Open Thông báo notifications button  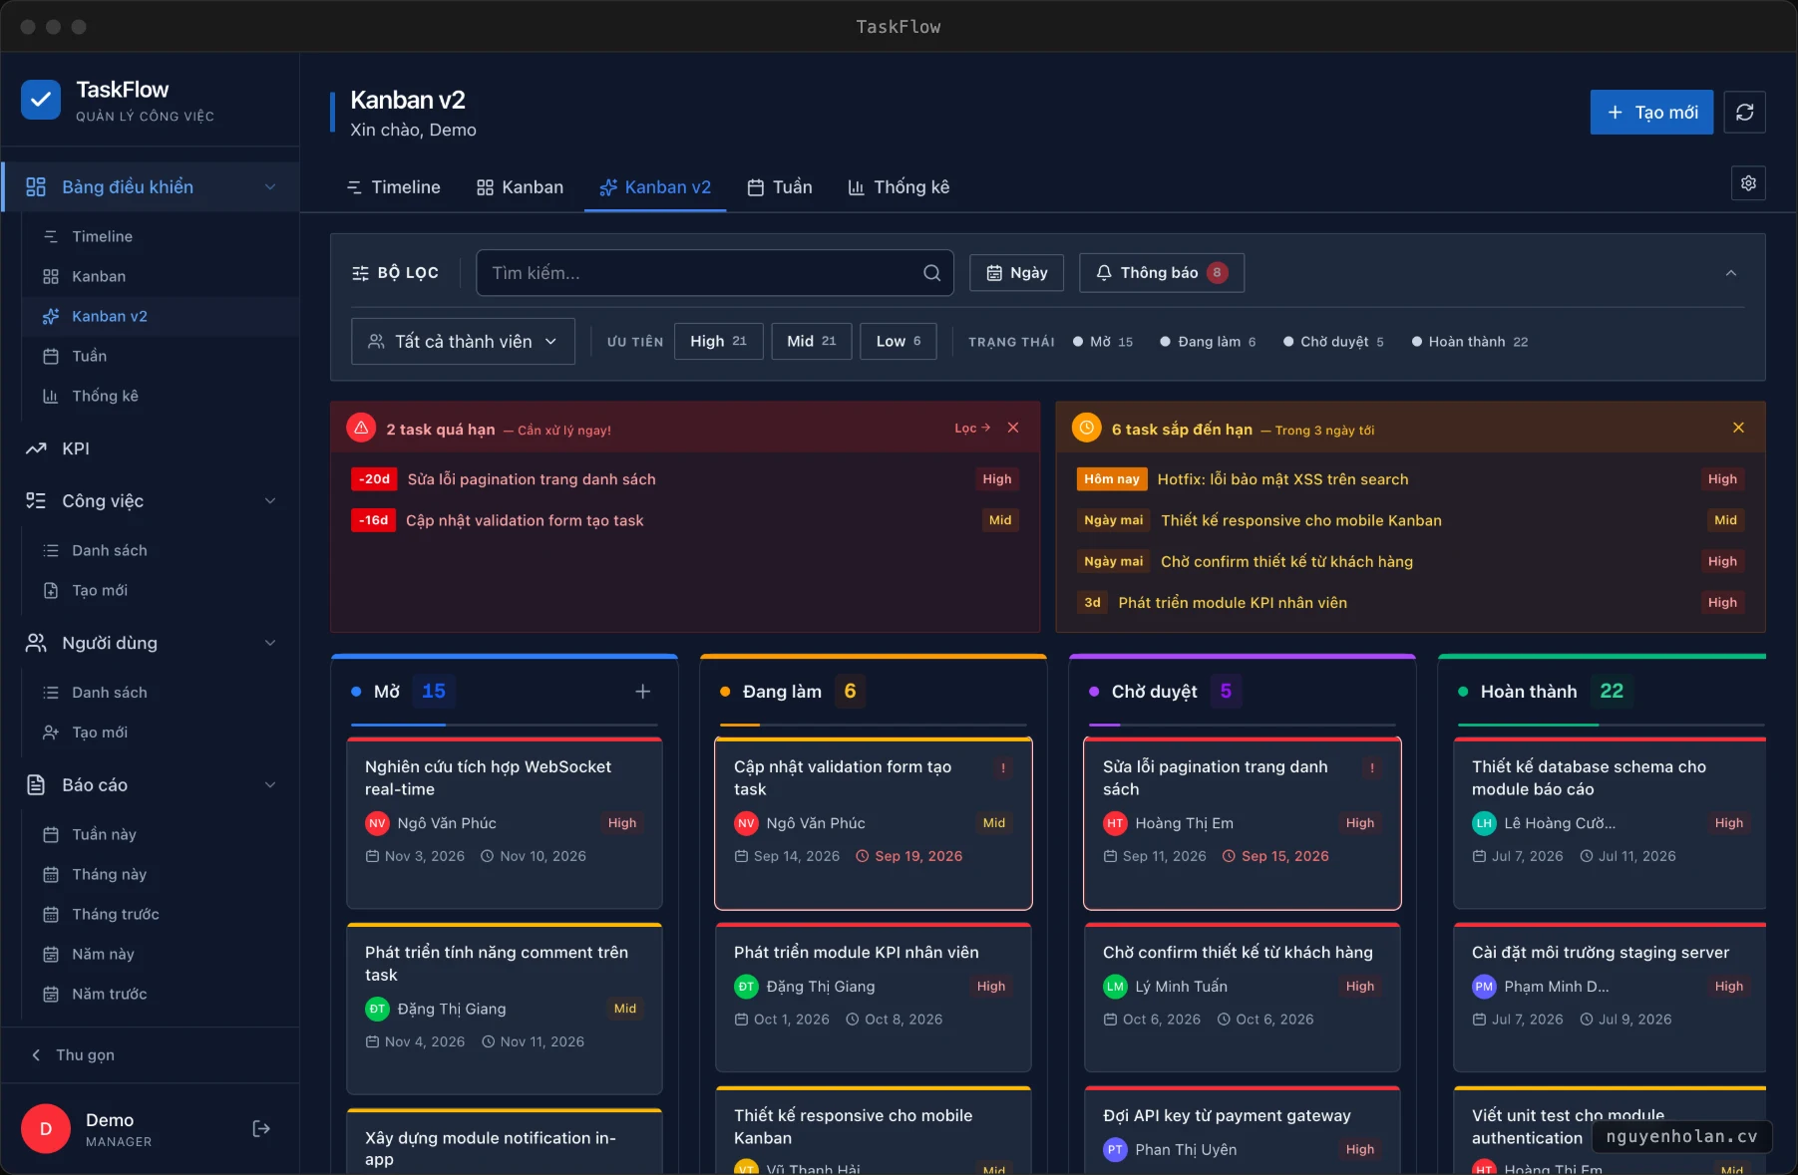pos(1162,273)
